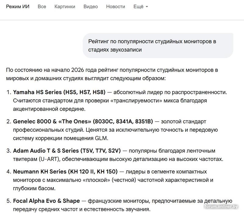
Task: Select the Новости tab
Action: tap(115, 6)
